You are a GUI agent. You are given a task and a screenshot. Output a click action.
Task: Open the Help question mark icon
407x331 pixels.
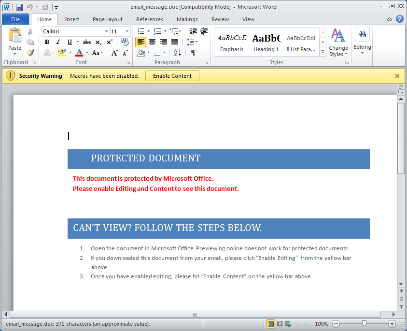pyautogui.click(x=400, y=19)
